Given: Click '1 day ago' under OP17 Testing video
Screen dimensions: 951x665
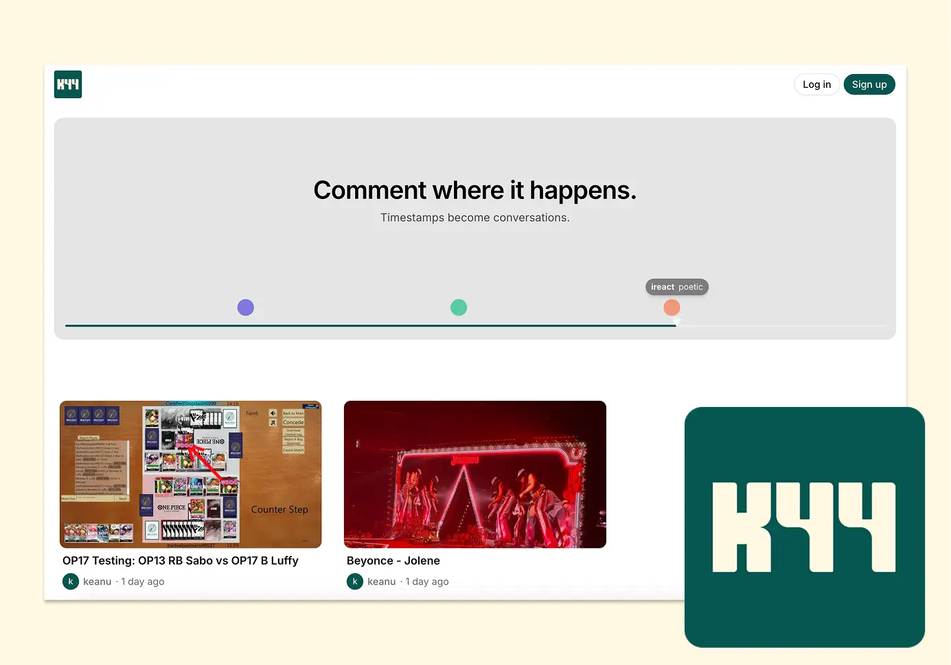Looking at the screenshot, I should point(143,581).
